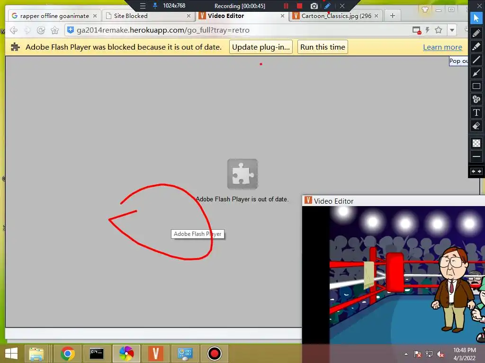Open the Windows Start button
The height and width of the screenshot is (363, 485).
tap(11, 354)
